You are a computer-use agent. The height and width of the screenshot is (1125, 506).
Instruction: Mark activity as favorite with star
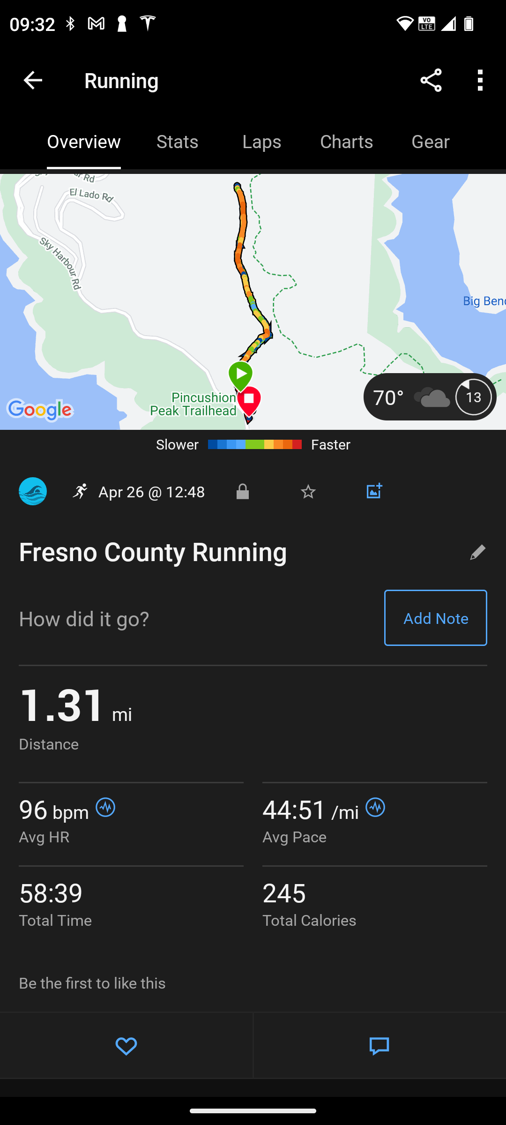click(x=308, y=492)
